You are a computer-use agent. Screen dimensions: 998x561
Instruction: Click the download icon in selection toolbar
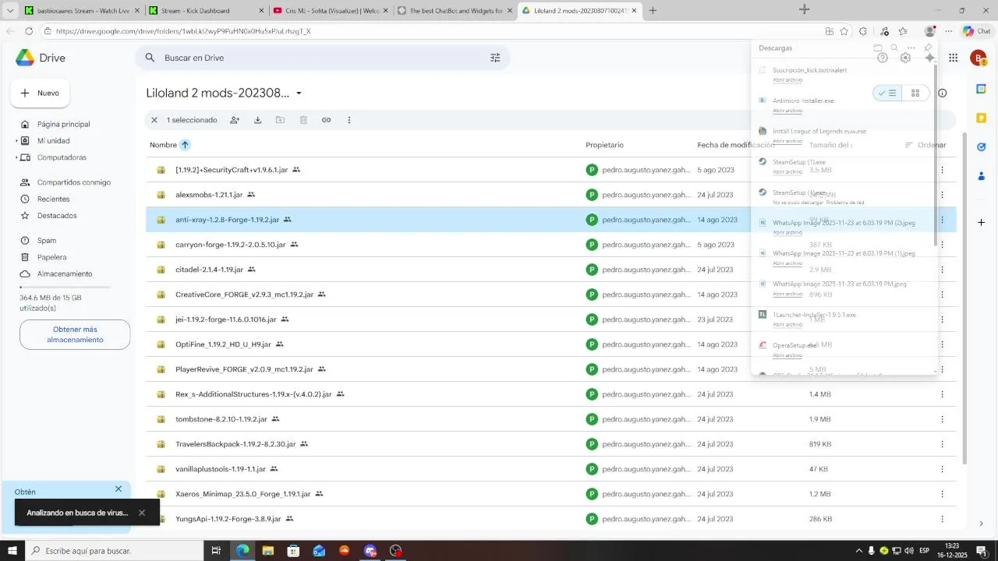pyautogui.click(x=257, y=120)
